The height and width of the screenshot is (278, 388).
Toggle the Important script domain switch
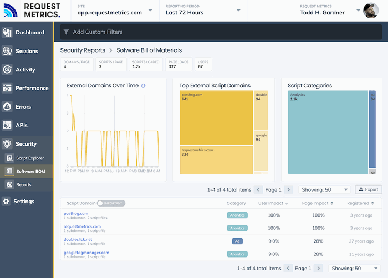[111, 203]
